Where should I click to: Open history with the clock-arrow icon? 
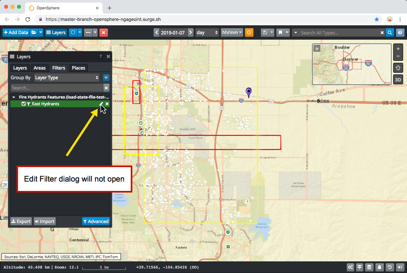(x=390, y=267)
